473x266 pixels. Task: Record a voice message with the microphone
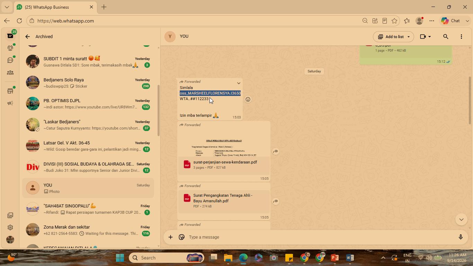click(461, 237)
